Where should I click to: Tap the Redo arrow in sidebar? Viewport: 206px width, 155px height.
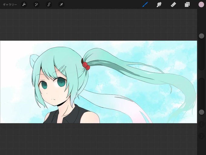point(201,136)
